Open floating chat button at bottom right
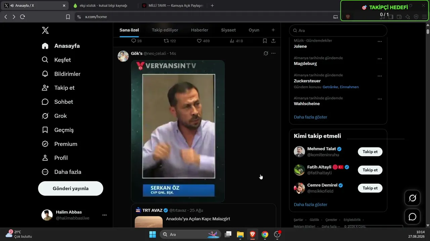The image size is (430, 241). click(x=413, y=217)
